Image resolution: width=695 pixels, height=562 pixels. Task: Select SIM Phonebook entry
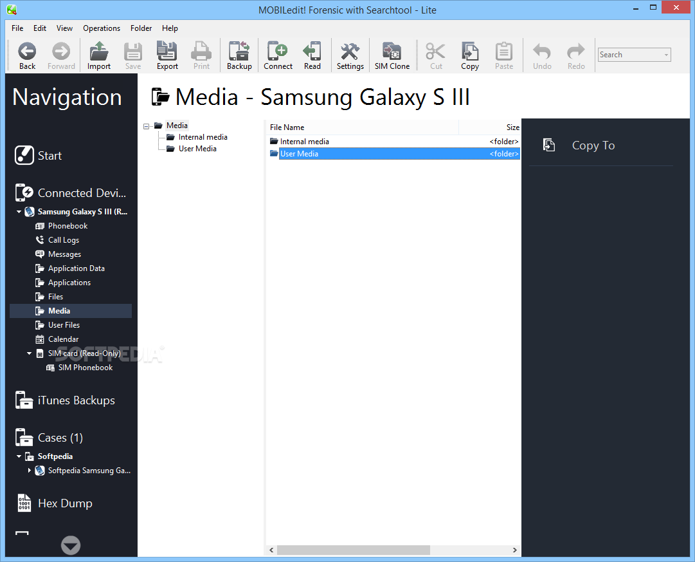pyautogui.click(x=85, y=368)
